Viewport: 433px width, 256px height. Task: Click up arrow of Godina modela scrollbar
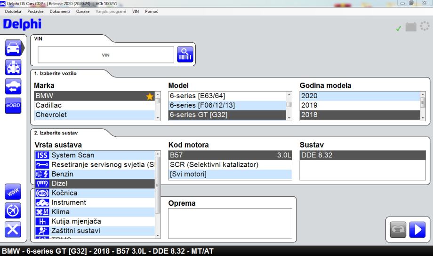click(423, 94)
